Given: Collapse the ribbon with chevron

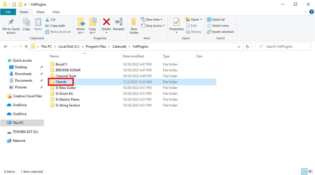Looking at the screenshot, I should click(305, 12).
